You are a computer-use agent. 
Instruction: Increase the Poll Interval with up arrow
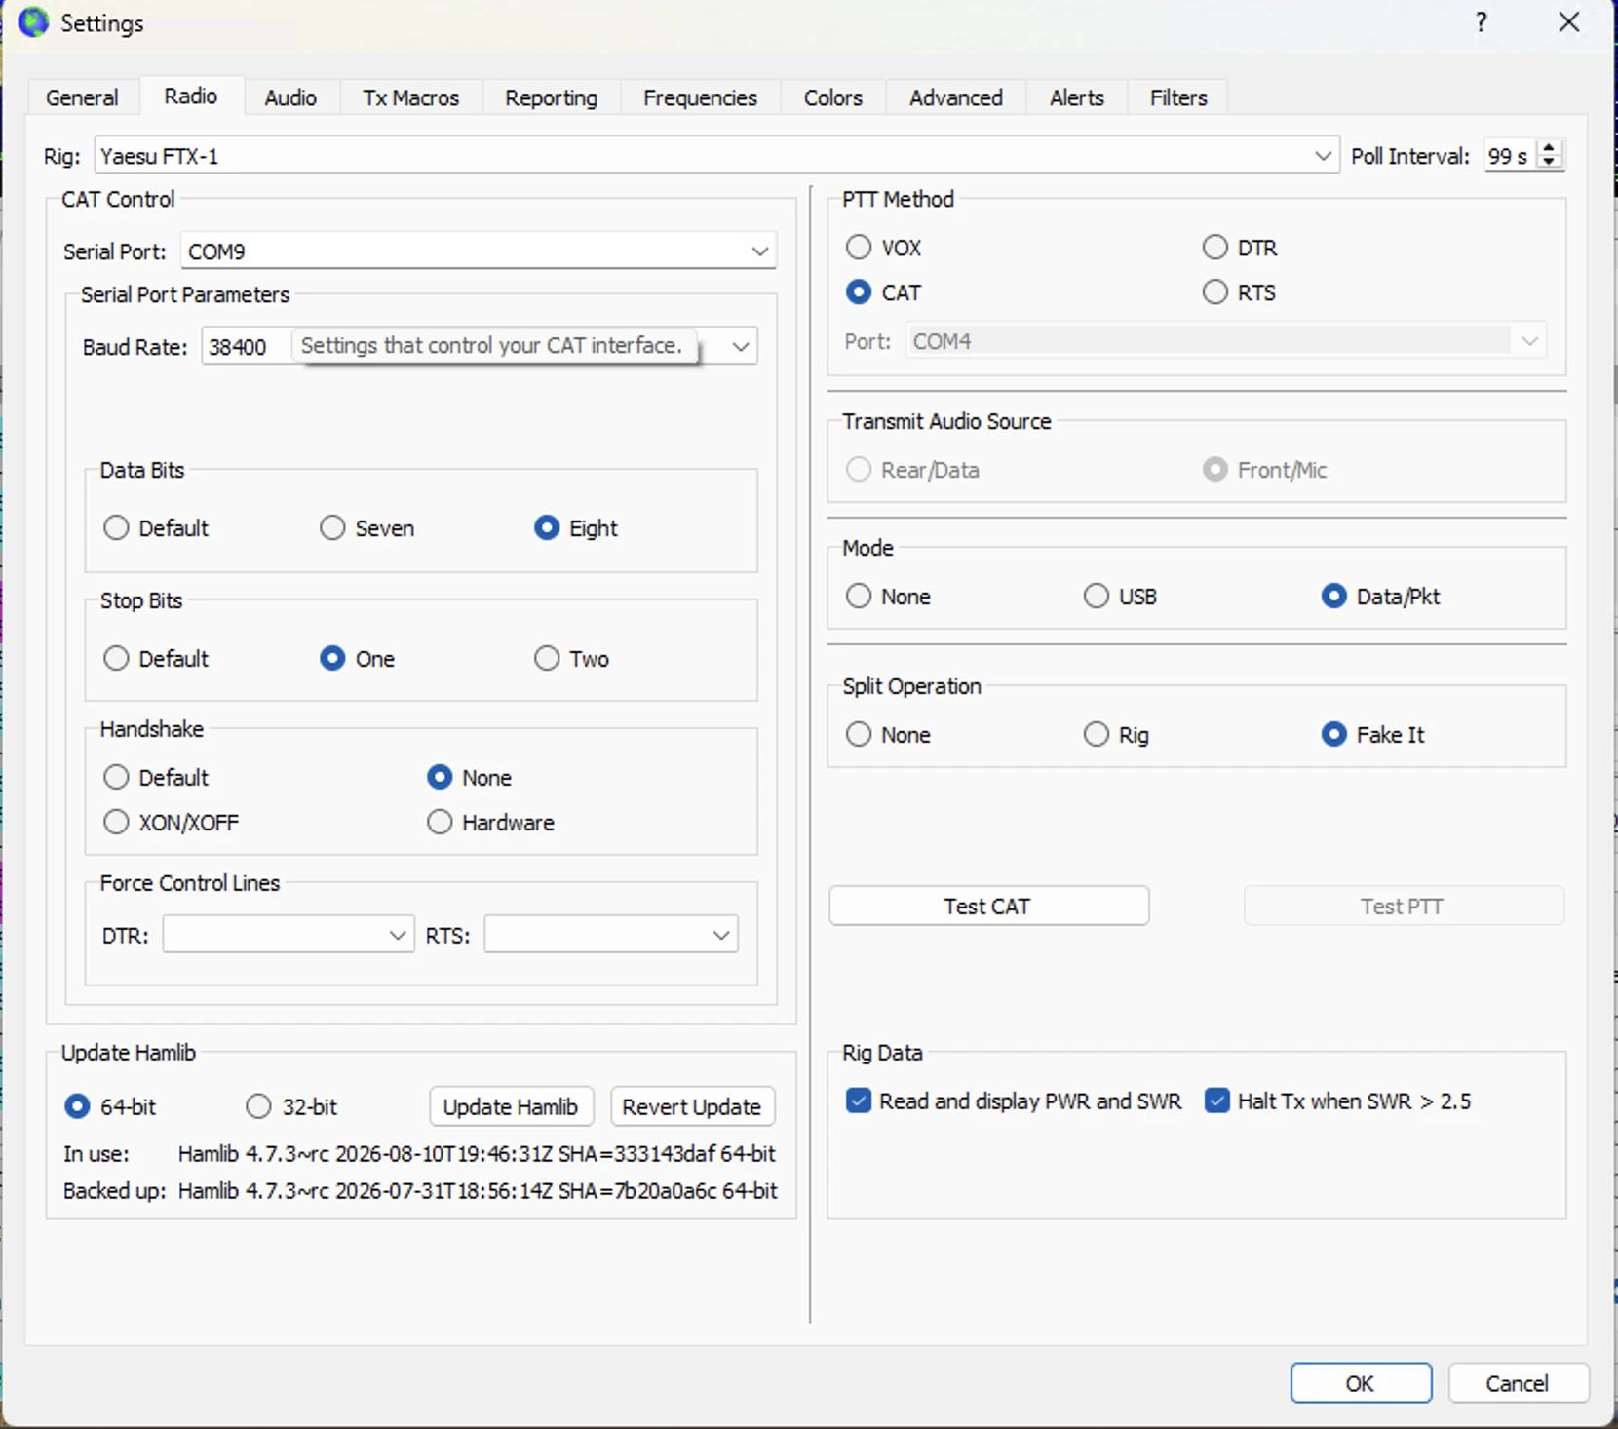(x=1549, y=147)
